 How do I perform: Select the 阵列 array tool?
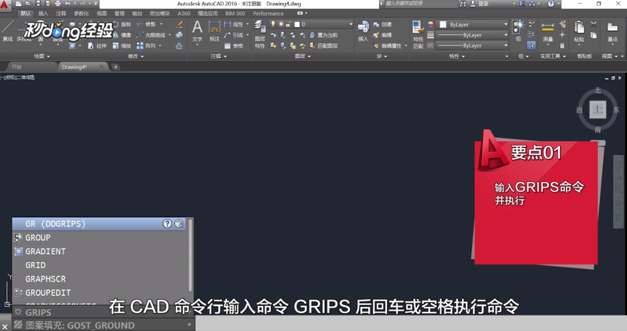pyautogui.click(x=146, y=45)
